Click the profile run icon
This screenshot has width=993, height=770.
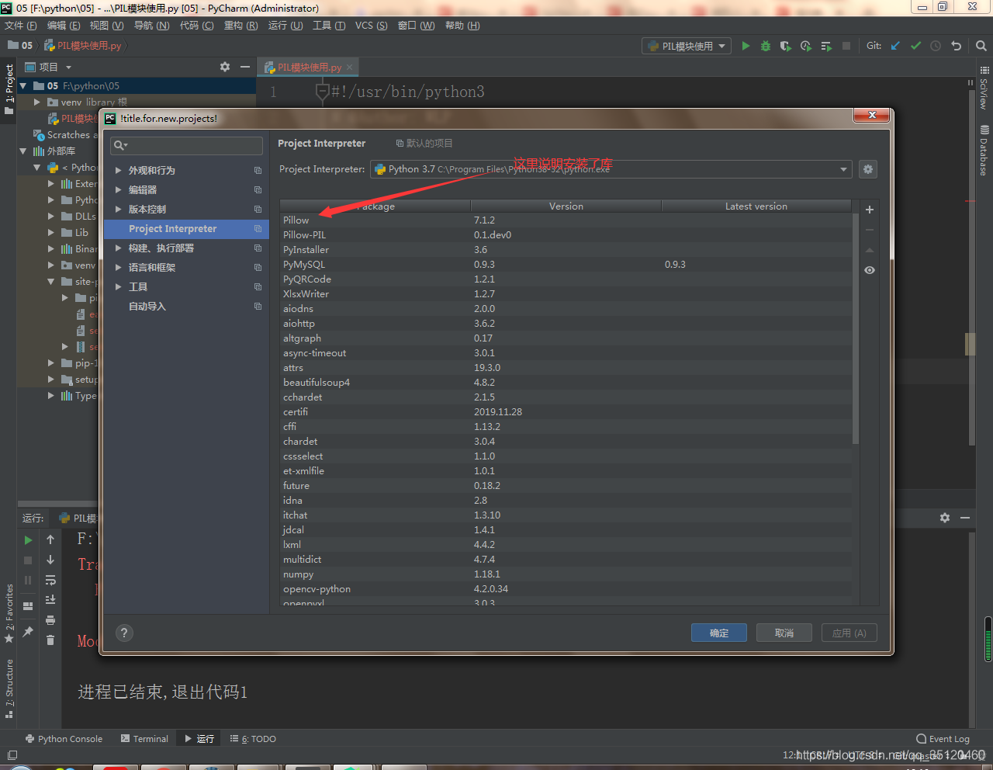806,46
